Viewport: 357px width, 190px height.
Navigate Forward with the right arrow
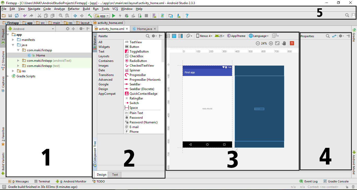[82, 16]
